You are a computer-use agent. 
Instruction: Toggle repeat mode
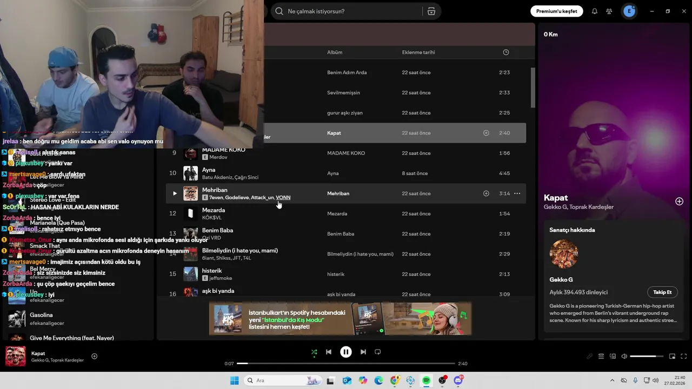pos(378,352)
